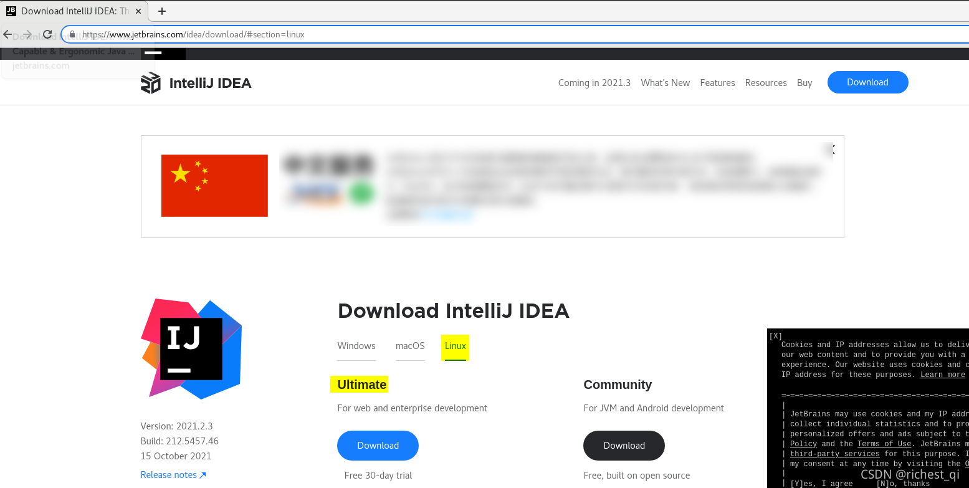Click the blue Download button in header

[867, 82]
